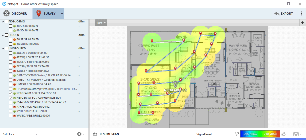Check the YVV5C network checkbox
Image resolution: width=306 pixels, height=140 pixels.
(10, 116)
